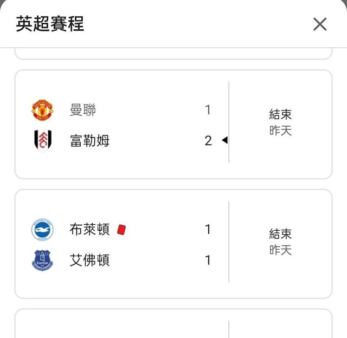
Task: Click the red card icon beside 布萊頓
Action: click(121, 230)
